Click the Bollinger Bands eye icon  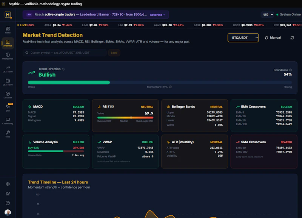168,107
